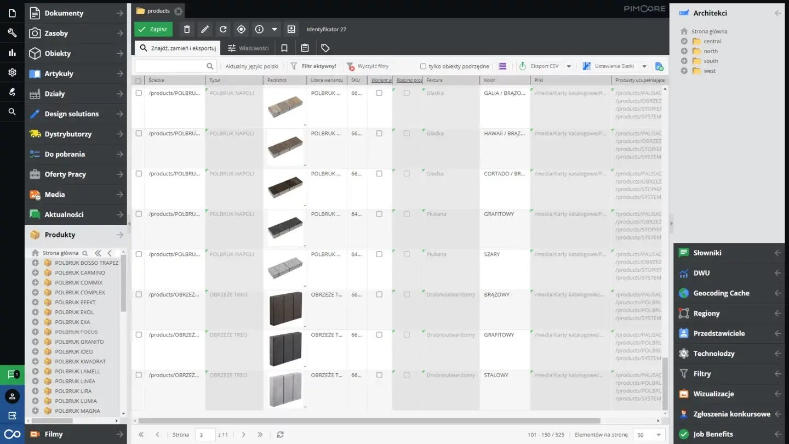Open Geocoding Cache panel on right
This screenshot has width=789, height=444.
point(729,293)
